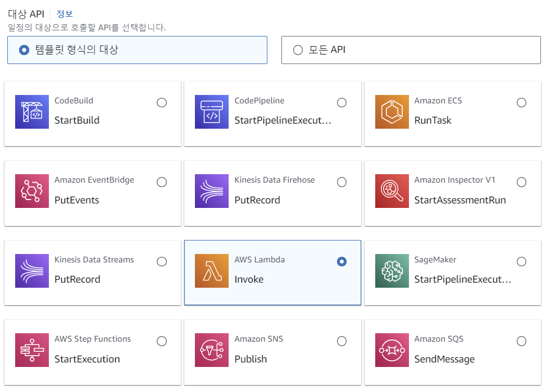Image resolution: width=546 pixels, height=390 pixels.
Task: Click the Kinesis Data Firehose icon
Action: coord(212,191)
